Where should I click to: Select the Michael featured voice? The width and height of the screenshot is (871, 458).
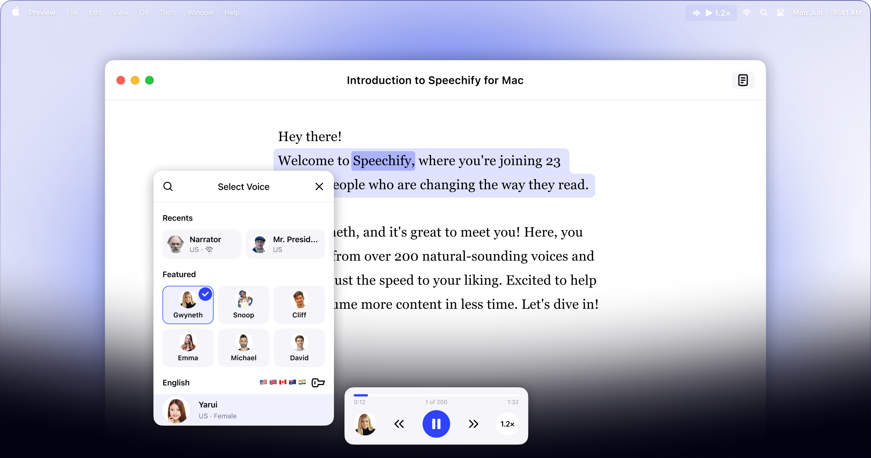tap(244, 348)
